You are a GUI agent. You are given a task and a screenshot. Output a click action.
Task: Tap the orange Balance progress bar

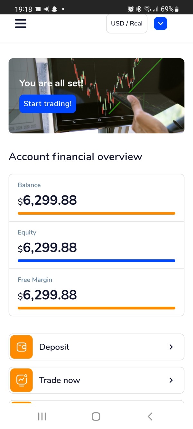[x=96, y=213]
